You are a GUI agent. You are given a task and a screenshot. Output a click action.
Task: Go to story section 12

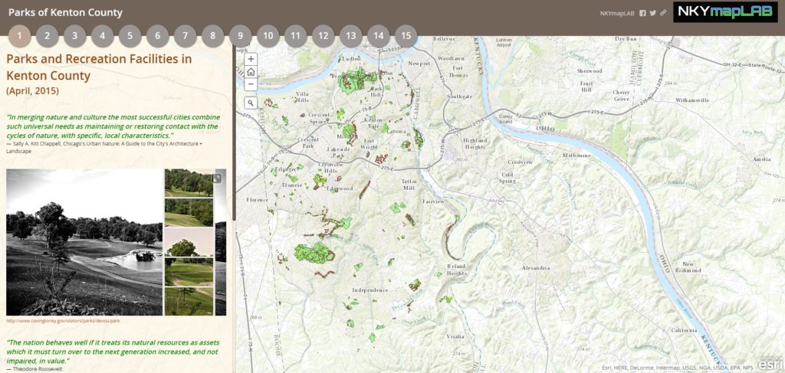[x=323, y=36]
